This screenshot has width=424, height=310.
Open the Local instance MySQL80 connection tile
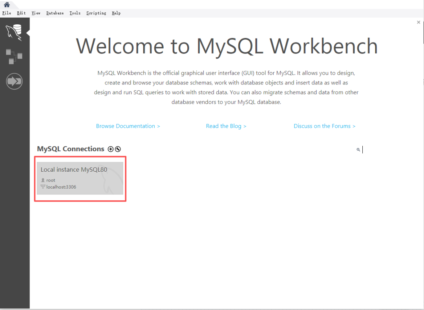point(80,178)
